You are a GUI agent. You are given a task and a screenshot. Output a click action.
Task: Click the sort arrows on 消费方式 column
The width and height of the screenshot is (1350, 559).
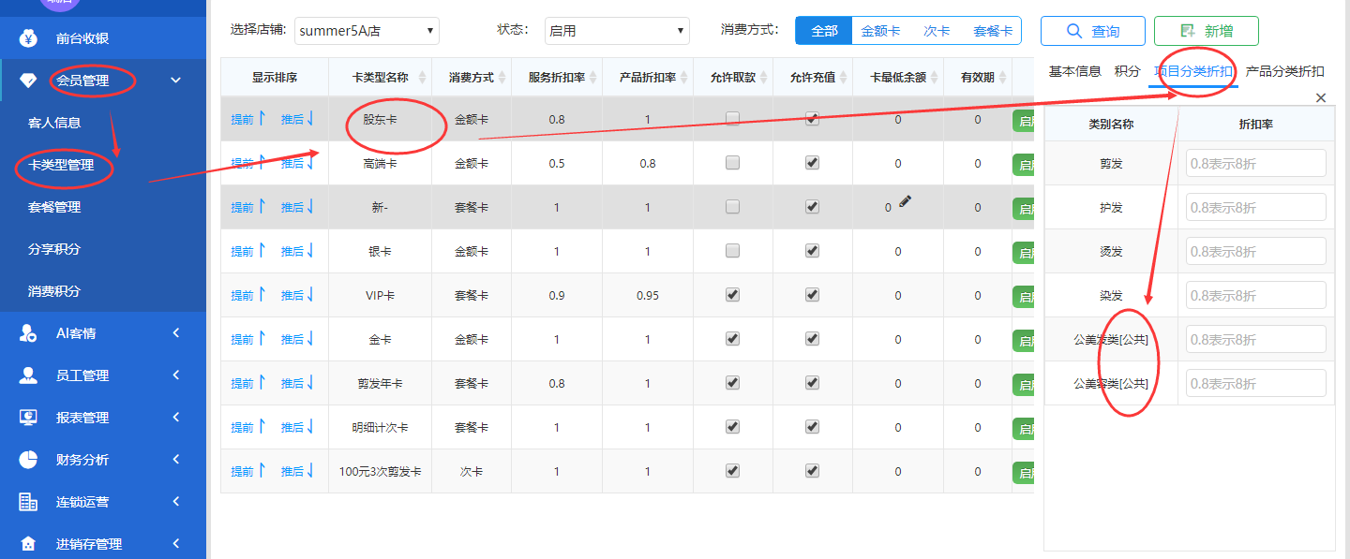(x=503, y=78)
